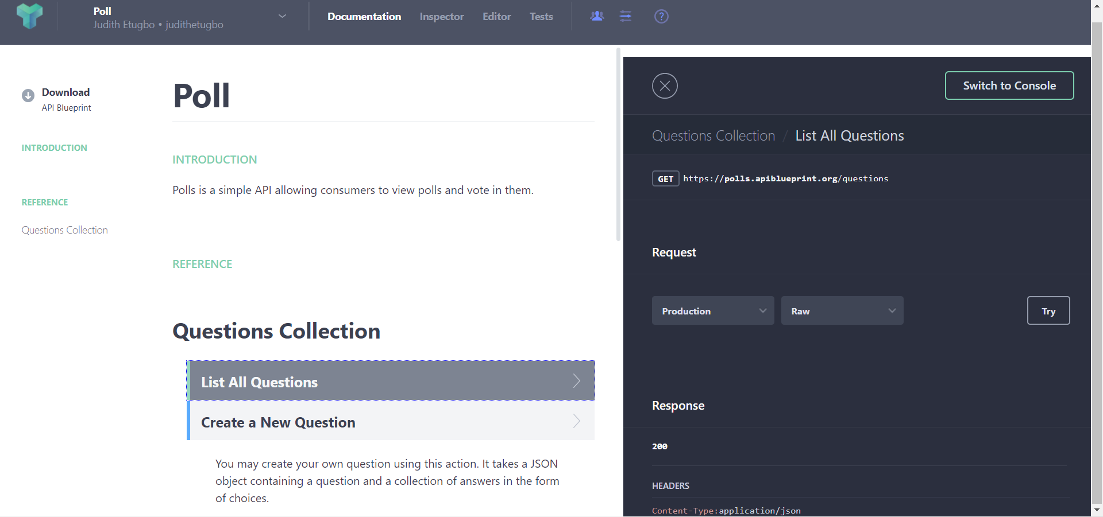The image size is (1103, 517).
Task: Open the Raw format dropdown
Action: 842,311
